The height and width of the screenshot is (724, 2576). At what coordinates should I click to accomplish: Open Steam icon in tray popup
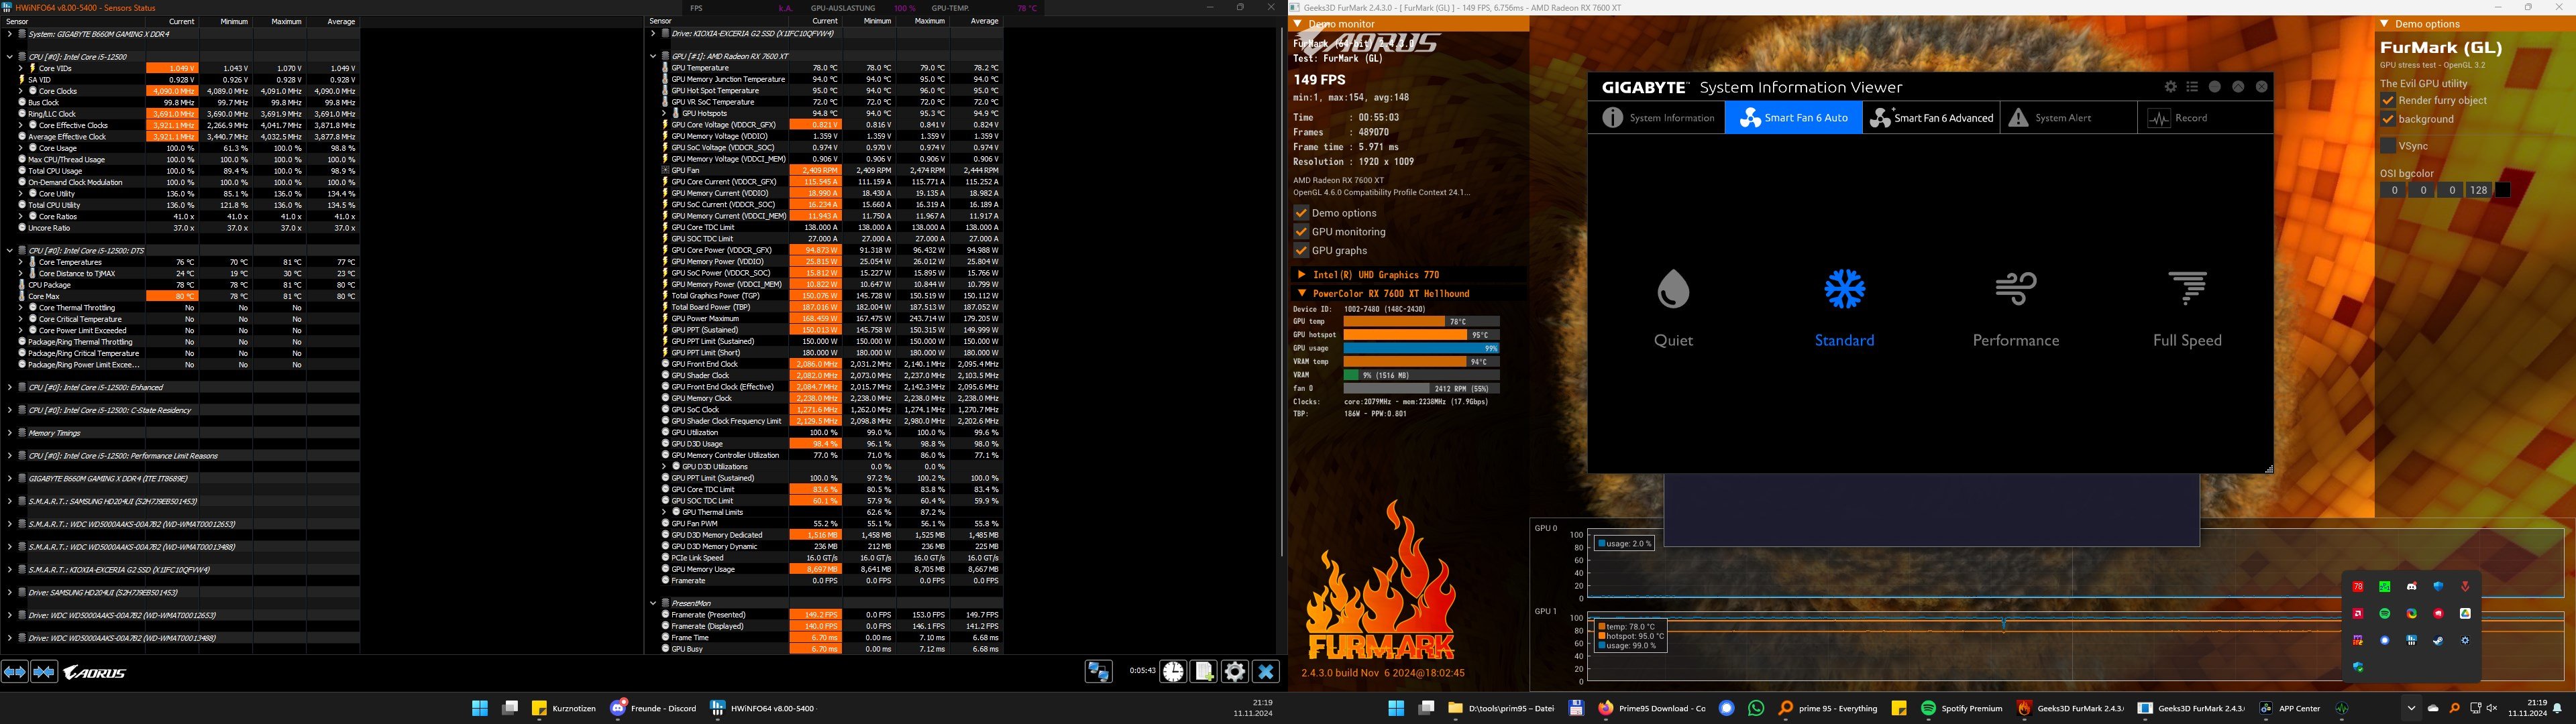click(2438, 640)
